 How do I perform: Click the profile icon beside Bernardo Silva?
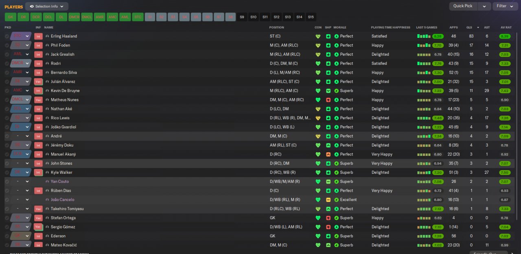click(x=47, y=72)
